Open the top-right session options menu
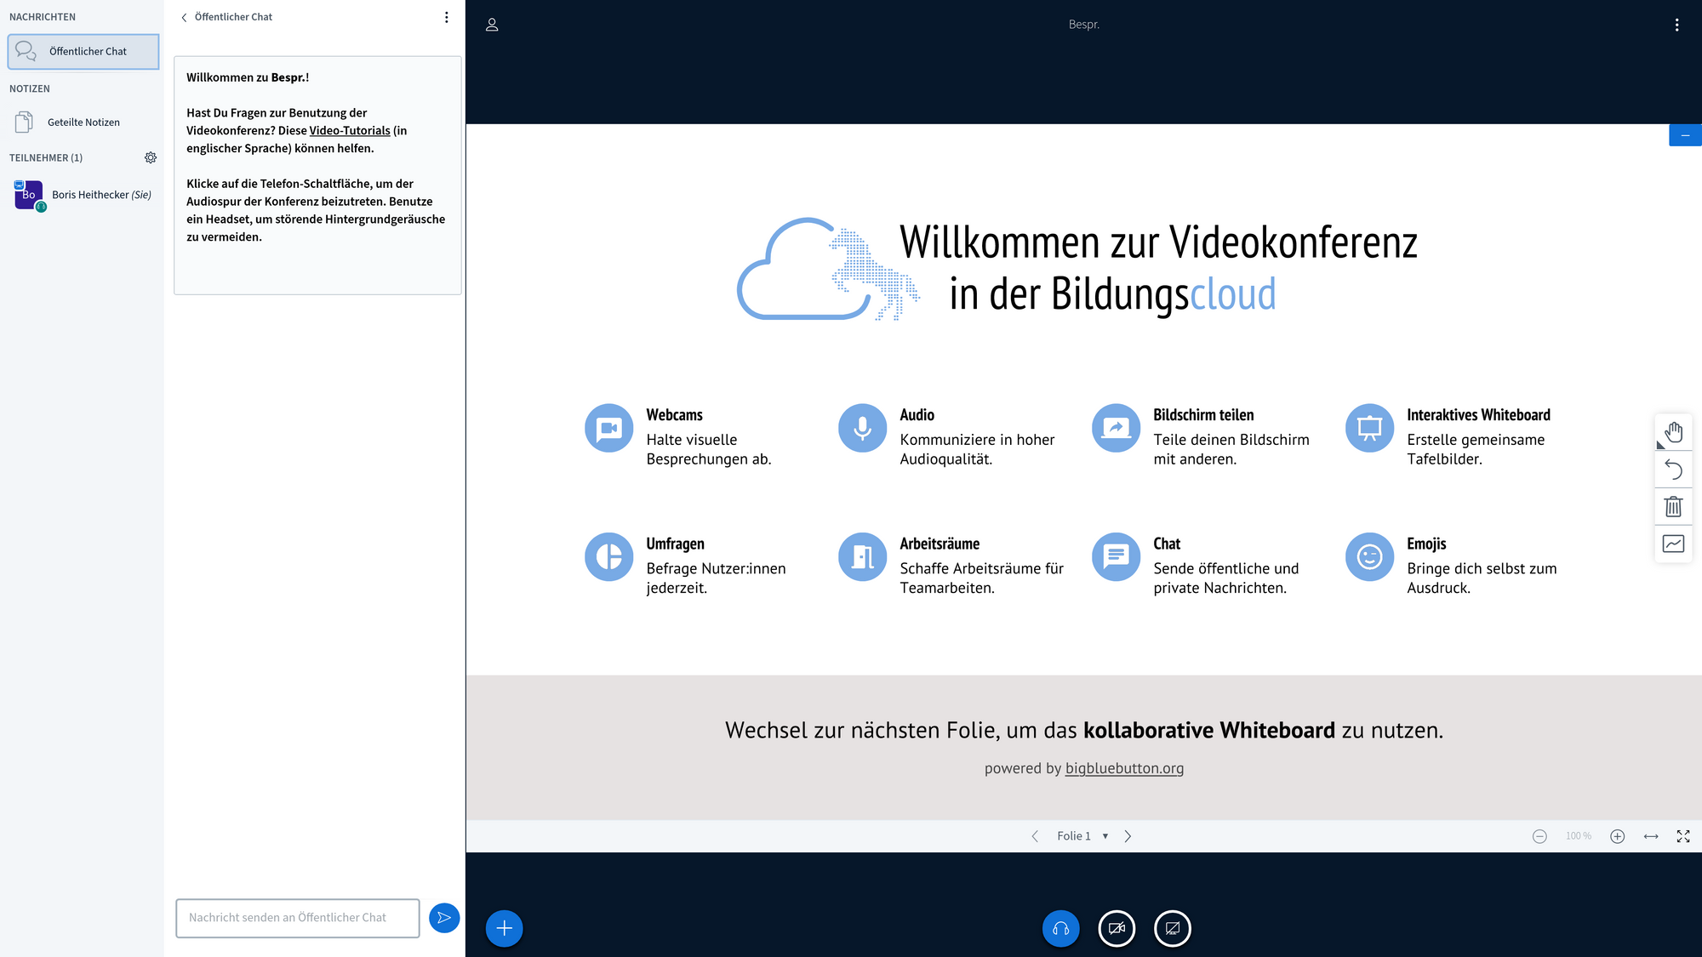The image size is (1702, 957). pos(1676,25)
